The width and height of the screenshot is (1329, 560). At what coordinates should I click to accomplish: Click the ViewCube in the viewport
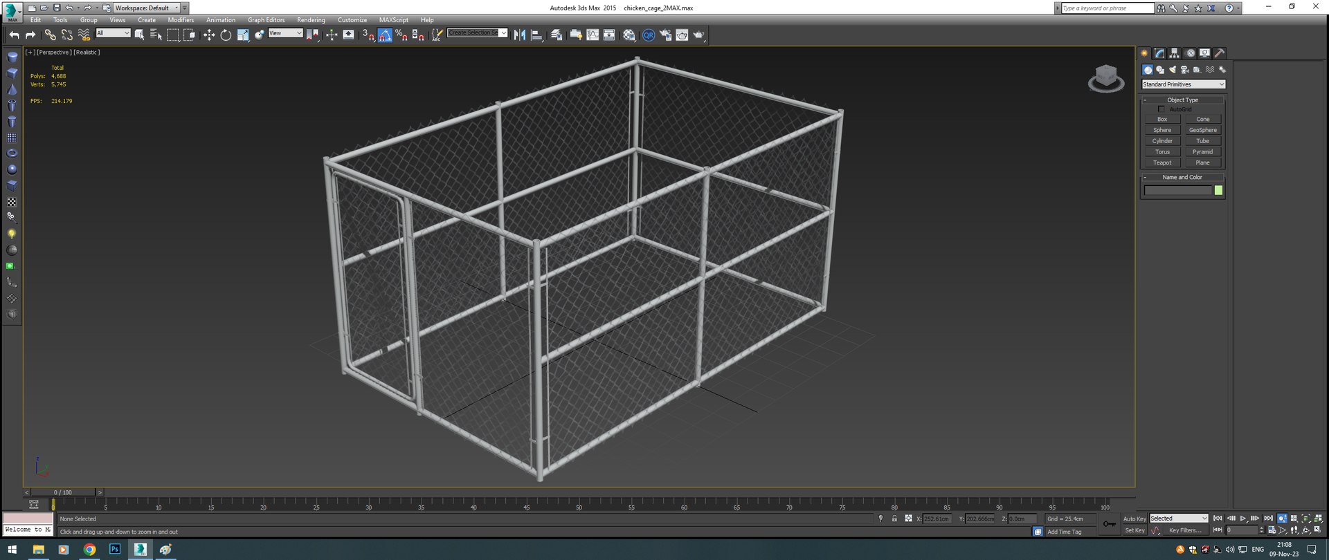coord(1106,77)
